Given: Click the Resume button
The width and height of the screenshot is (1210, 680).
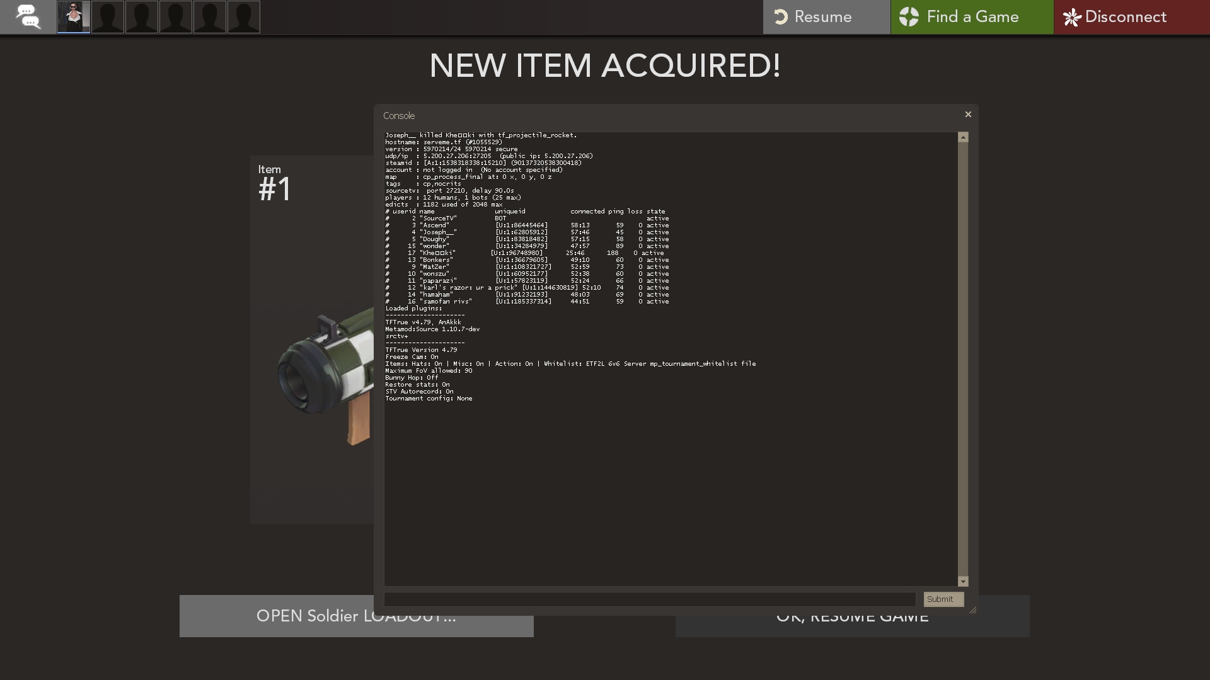Looking at the screenshot, I should [x=826, y=17].
